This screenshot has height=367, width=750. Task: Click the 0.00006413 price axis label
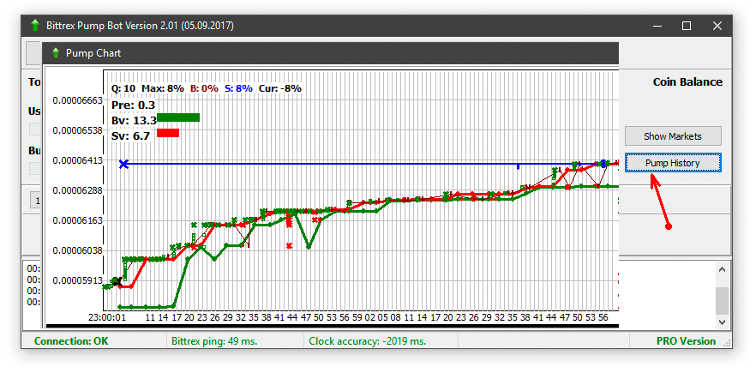pos(77,160)
